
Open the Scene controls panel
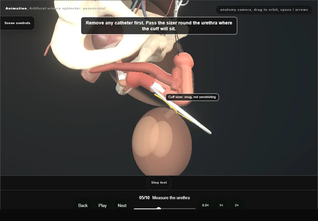pyautogui.click(x=18, y=23)
